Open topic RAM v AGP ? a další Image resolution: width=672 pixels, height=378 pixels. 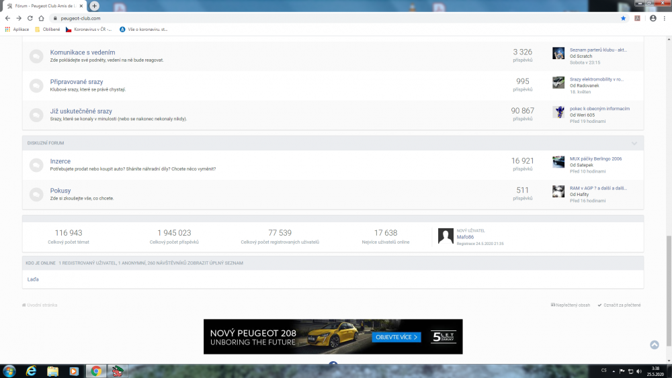click(598, 189)
